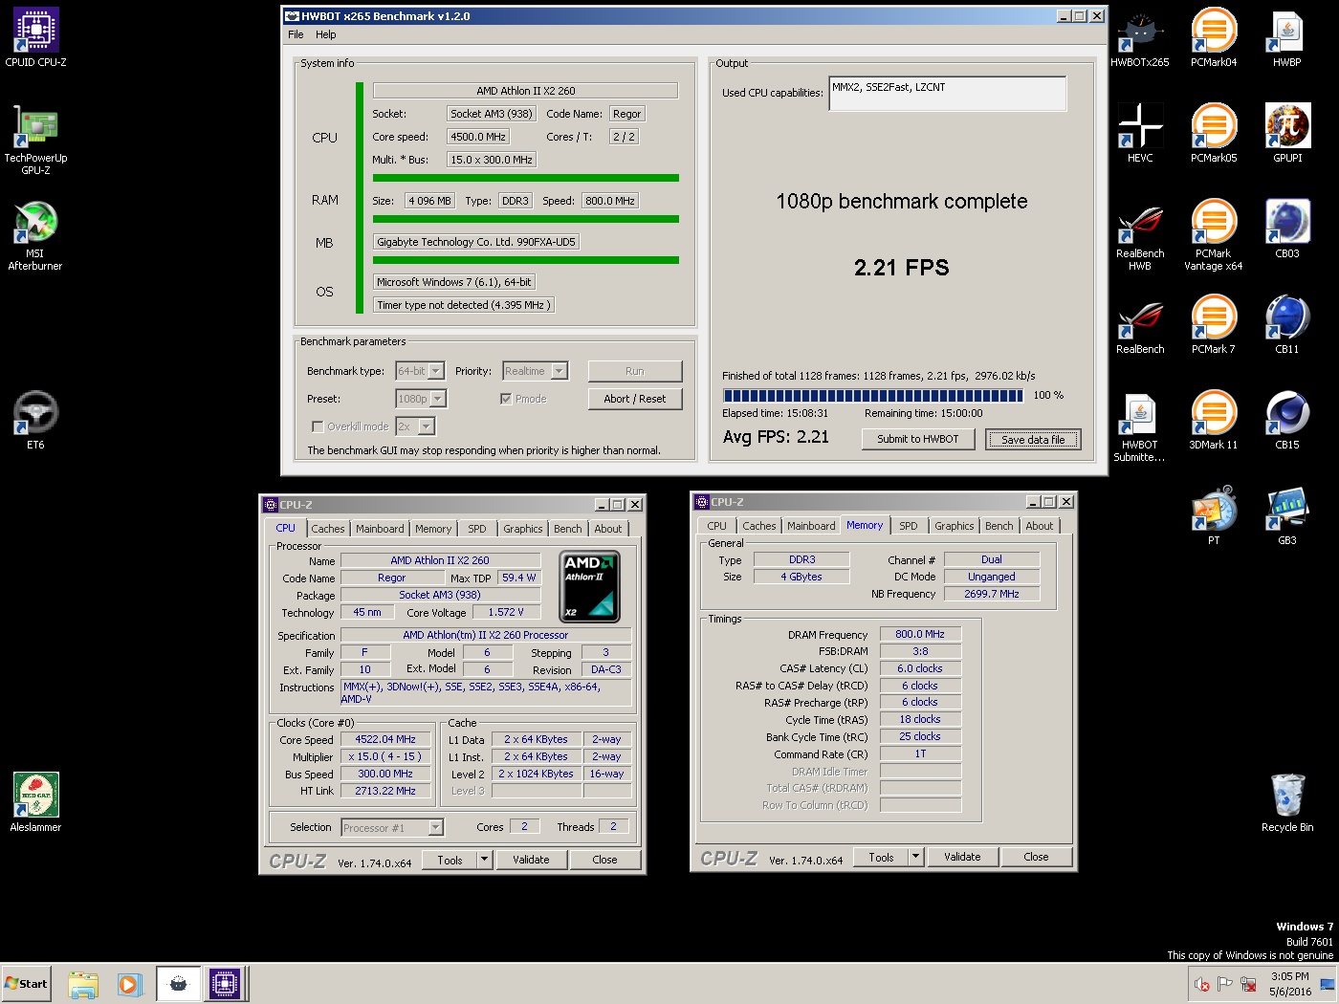This screenshot has width=1339, height=1004.
Task: Switch to CPU-Z taskbar button
Action: 225,984
